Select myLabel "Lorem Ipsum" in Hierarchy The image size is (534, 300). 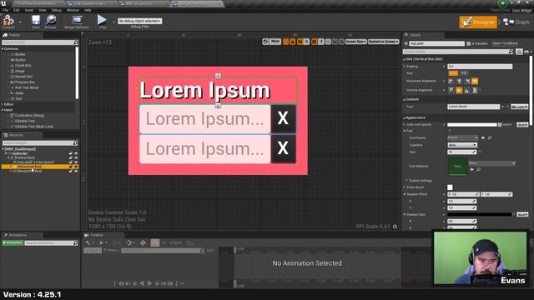35,162
